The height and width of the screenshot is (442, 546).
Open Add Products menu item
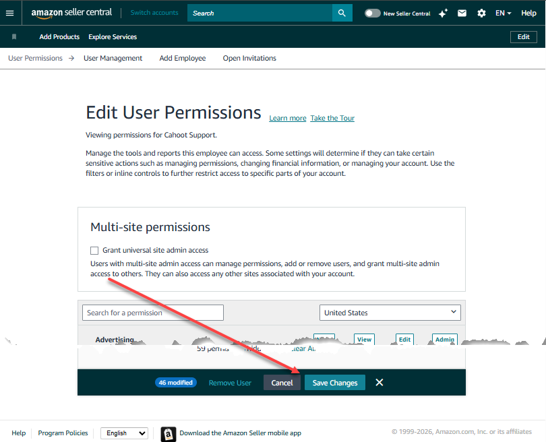[x=59, y=36]
